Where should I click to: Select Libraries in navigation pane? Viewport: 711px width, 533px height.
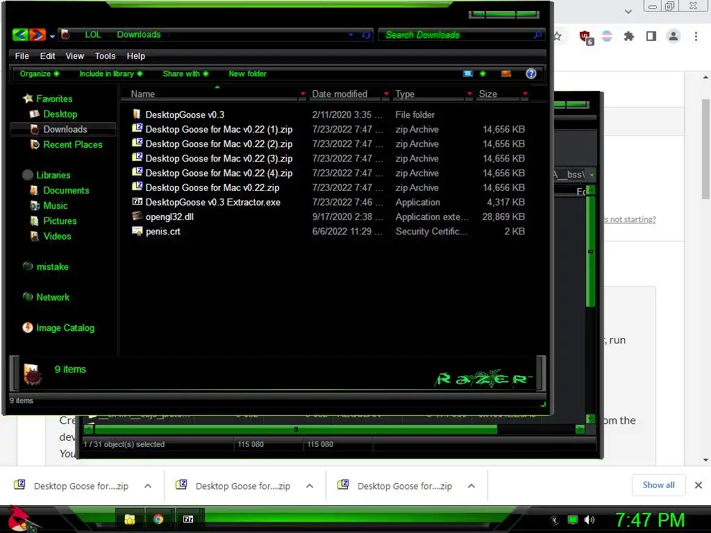pyautogui.click(x=53, y=175)
